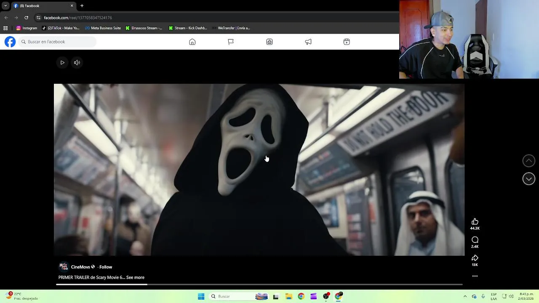The image size is (539, 303).
Task: View site information icon in address bar
Action: 38,18
